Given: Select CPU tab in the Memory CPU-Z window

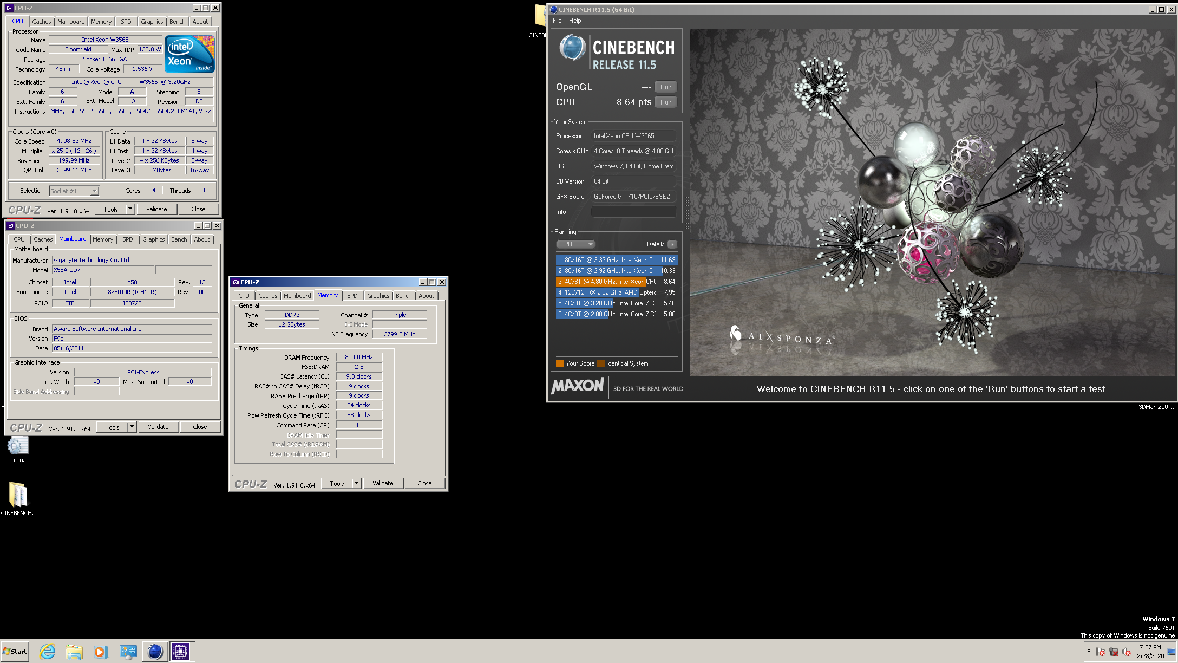Looking at the screenshot, I should [244, 296].
